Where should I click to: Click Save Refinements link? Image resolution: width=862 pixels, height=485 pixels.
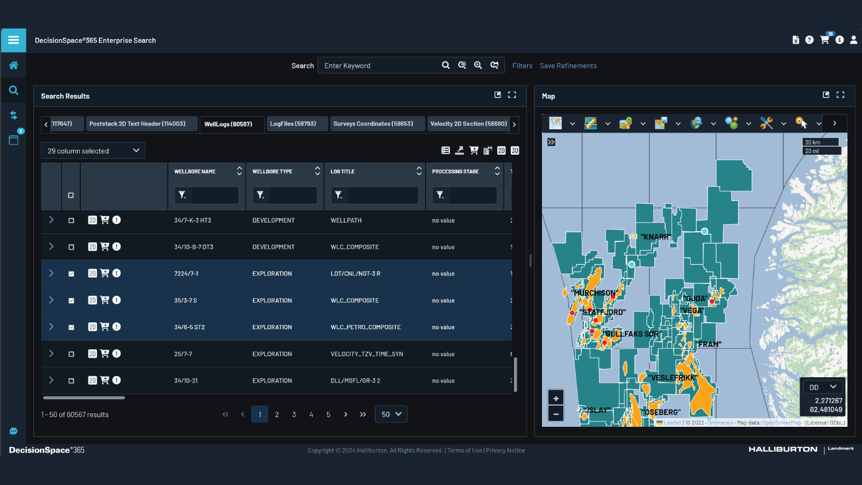[x=568, y=66]
